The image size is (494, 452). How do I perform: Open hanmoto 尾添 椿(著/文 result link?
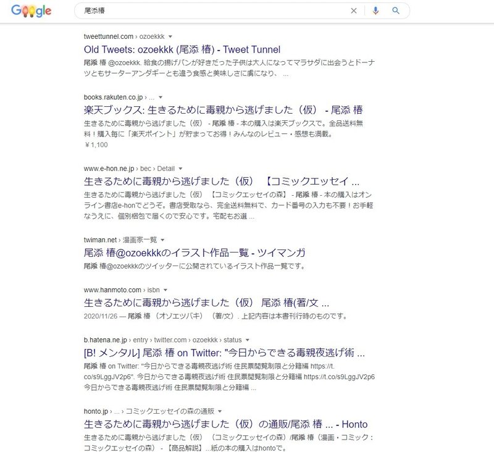point(206,303)
